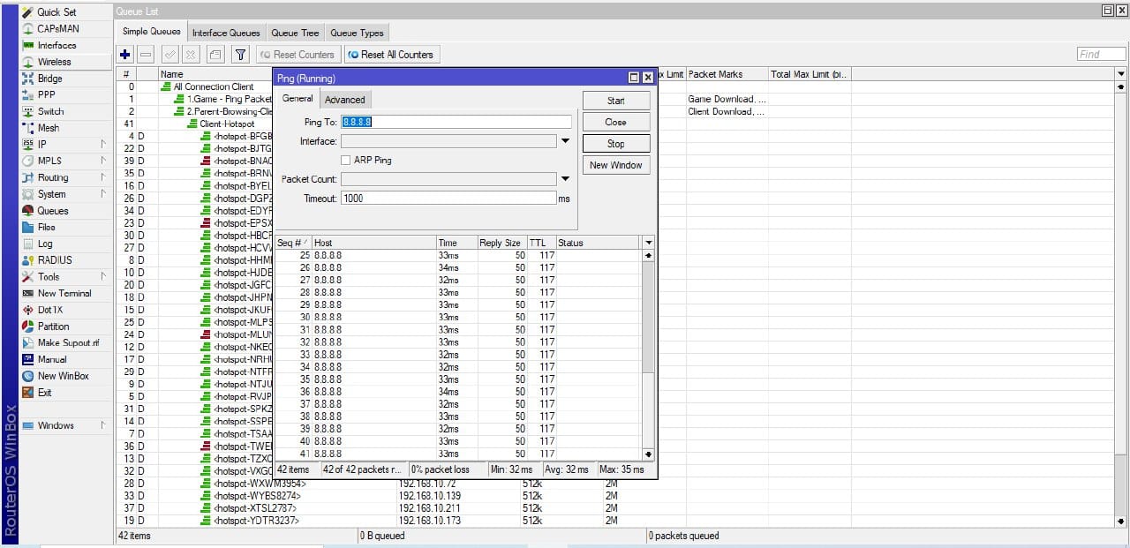Viewport: 1130px width, 548px height.
Task: Remove selected queue with minus icon
Action: click(146, 55)
